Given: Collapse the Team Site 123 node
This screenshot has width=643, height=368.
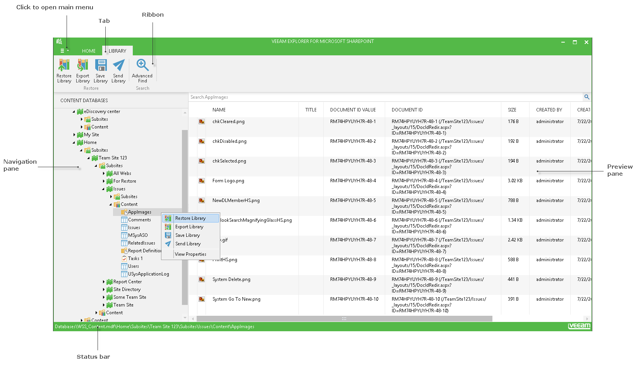Looking at the screenshot, I should coord(89,158).
